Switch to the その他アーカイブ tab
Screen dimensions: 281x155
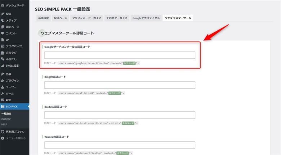click(x=117, y=18)
